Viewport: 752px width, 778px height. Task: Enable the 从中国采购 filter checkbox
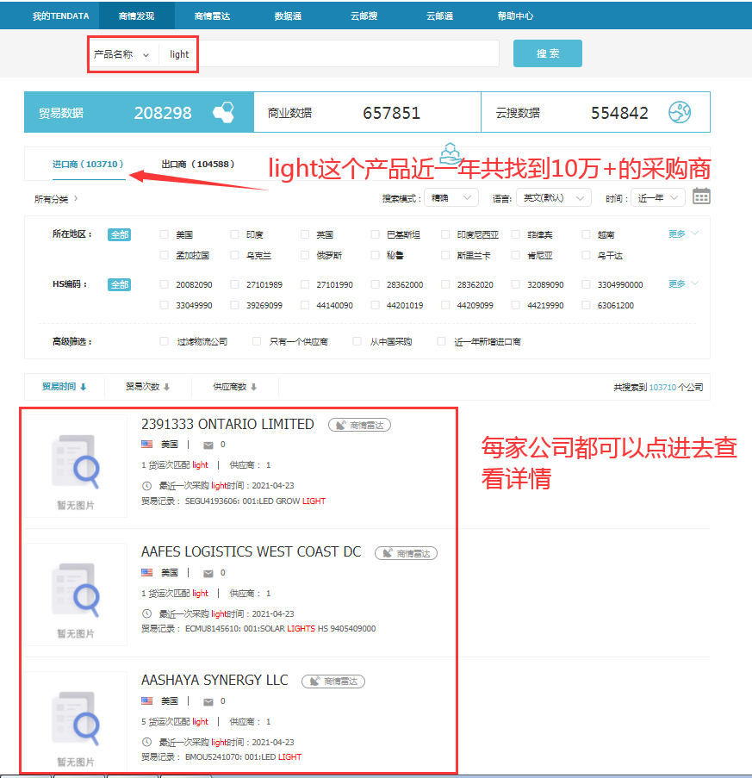[357, 342]
